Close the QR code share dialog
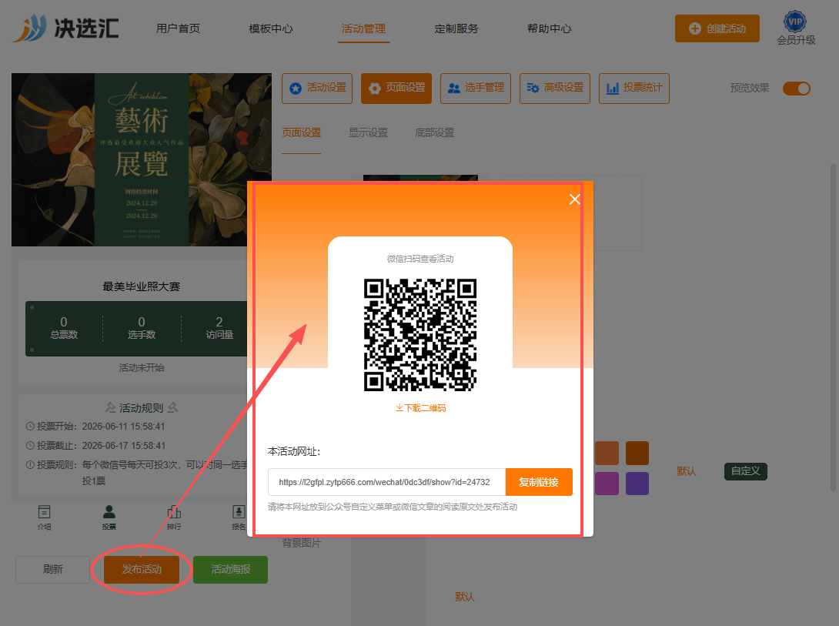 coord(575,199)
